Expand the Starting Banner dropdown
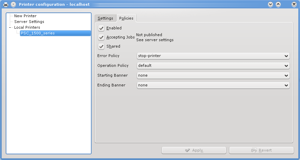 [x=213, y=75]
